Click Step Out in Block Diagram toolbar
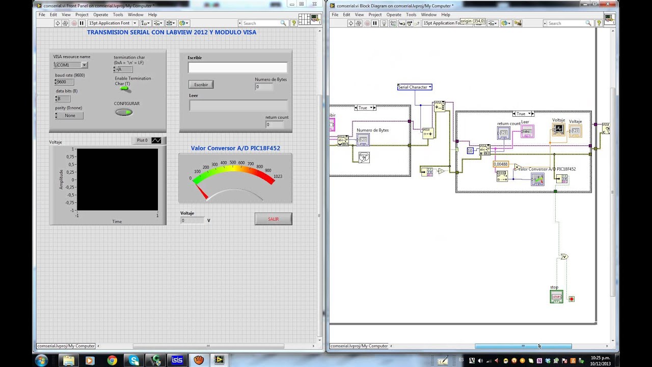Viewport: 652px width, 367px height. pos(416,23)
